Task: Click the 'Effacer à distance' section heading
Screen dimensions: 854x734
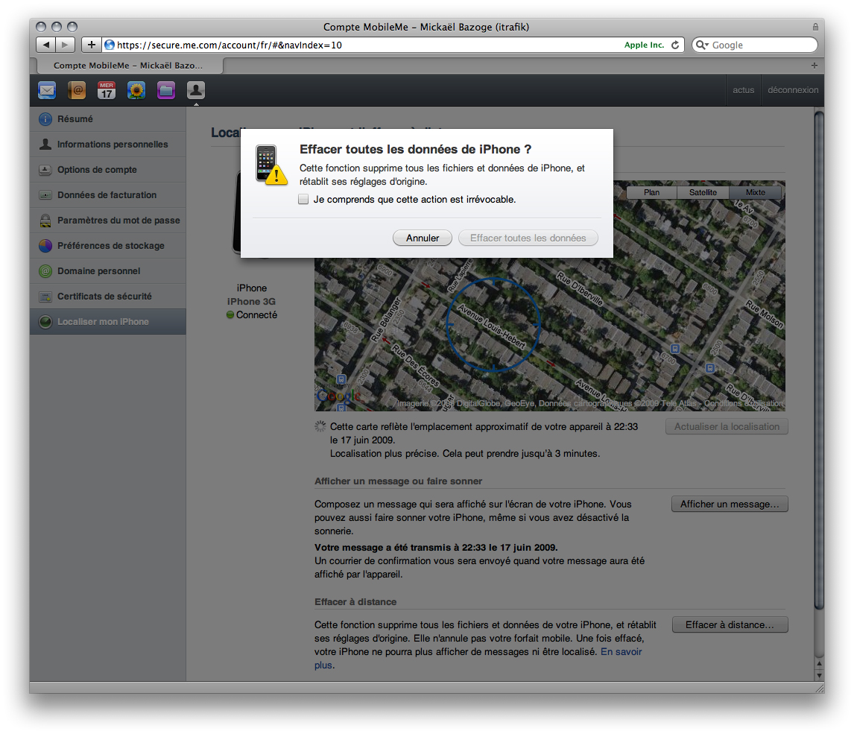Action: tap(355, 601)
